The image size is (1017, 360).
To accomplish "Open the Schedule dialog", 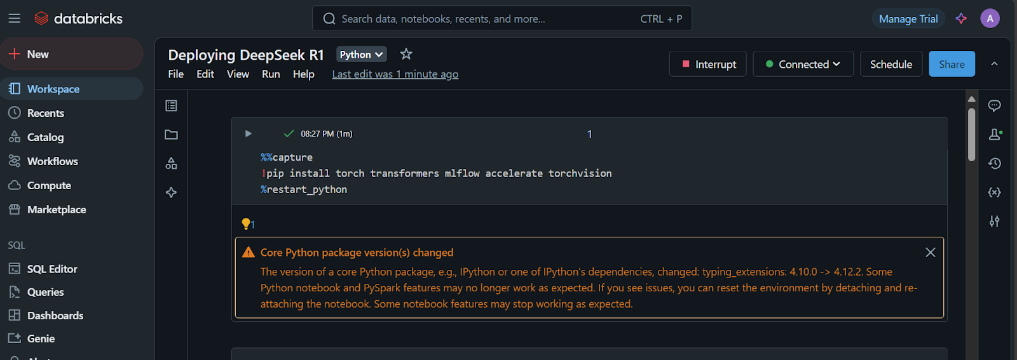I will pos(891,64).
